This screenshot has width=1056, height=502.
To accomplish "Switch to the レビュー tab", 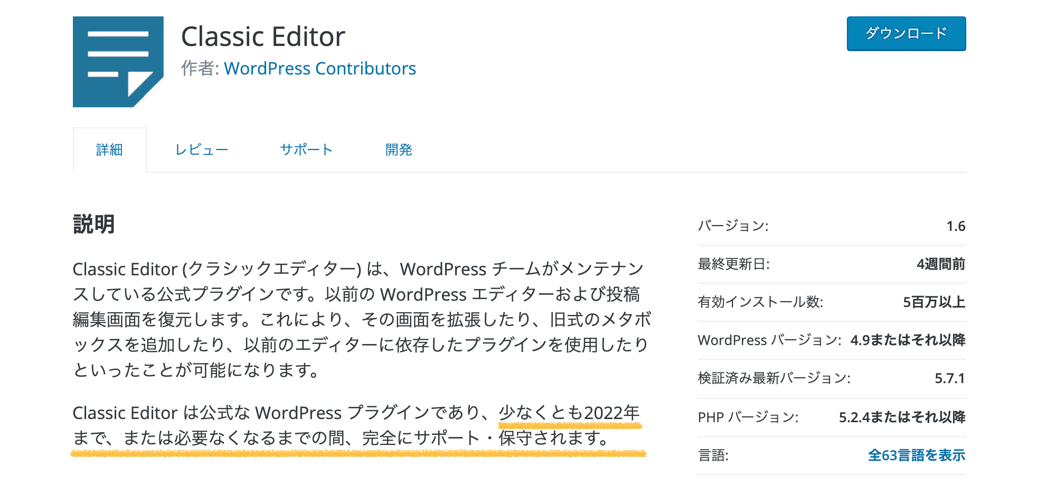I will click(202, 150).
